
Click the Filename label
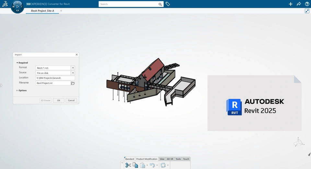[24, 83]
